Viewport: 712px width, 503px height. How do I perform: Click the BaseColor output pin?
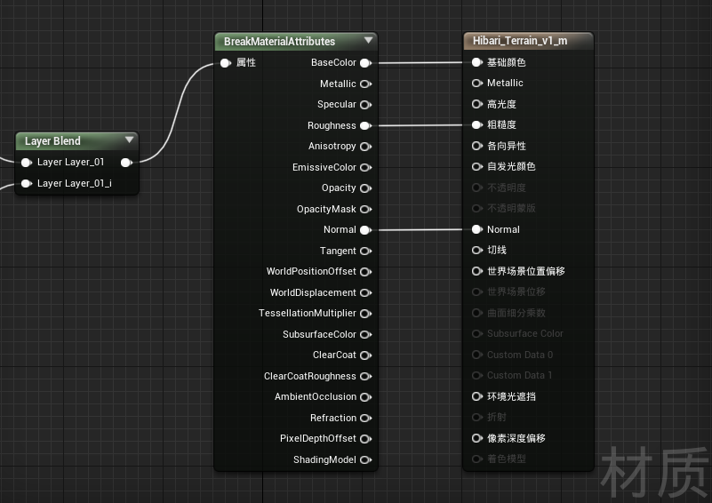point(366,63)
